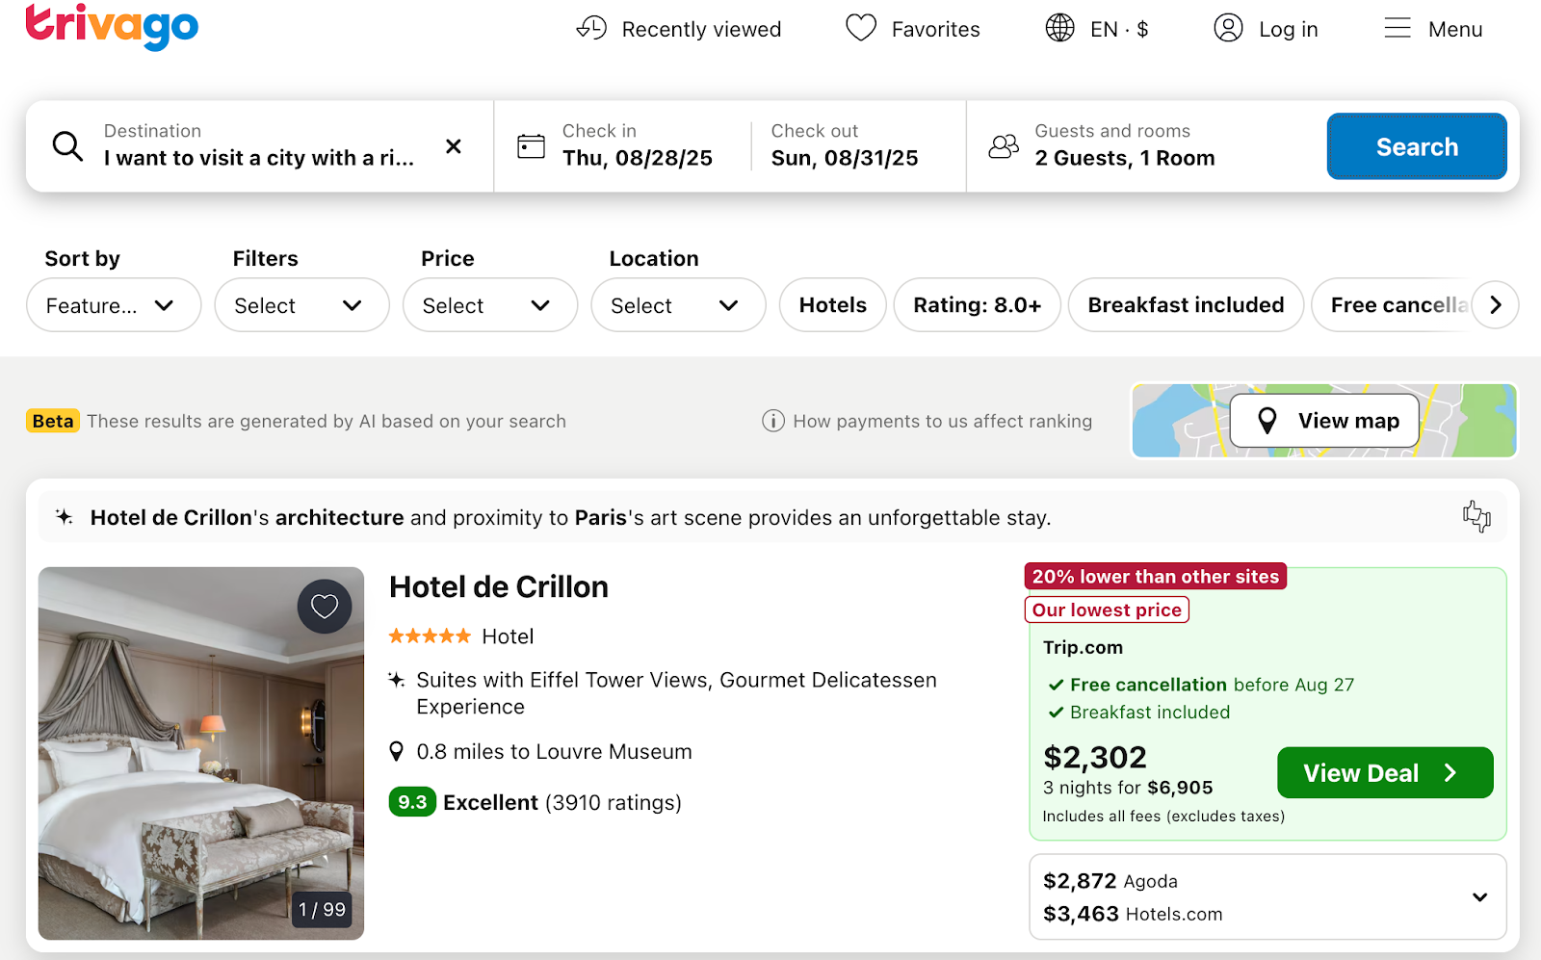
Task: Click info icon for payments ranking
Action: (x=773, y=421)
